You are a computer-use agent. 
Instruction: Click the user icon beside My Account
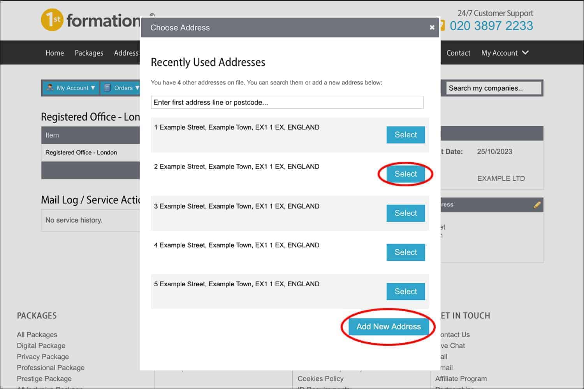(51, 88)
